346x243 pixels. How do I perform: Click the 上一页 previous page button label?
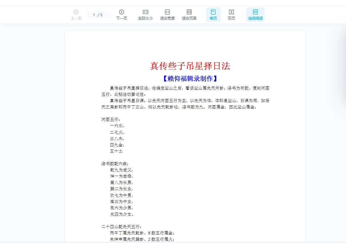point(76,18)
